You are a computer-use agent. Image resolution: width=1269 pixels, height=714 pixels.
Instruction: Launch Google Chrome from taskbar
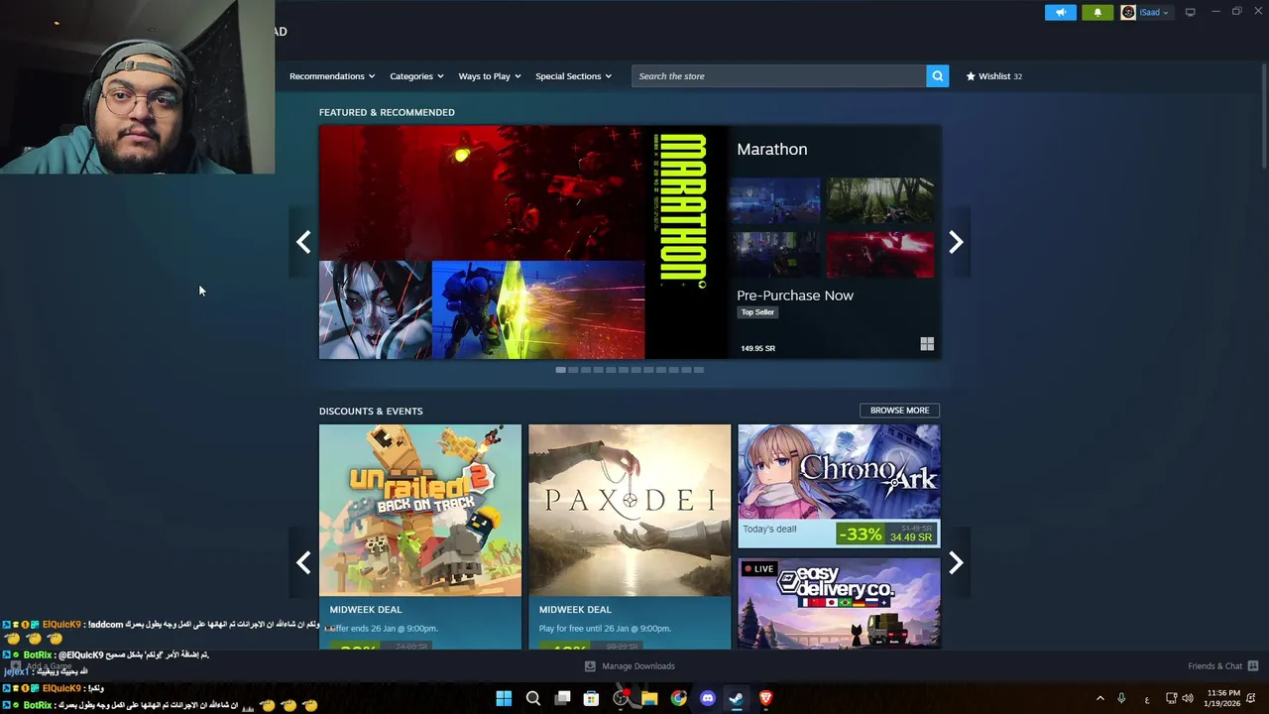pyautogui.click(x=678, y=698)
